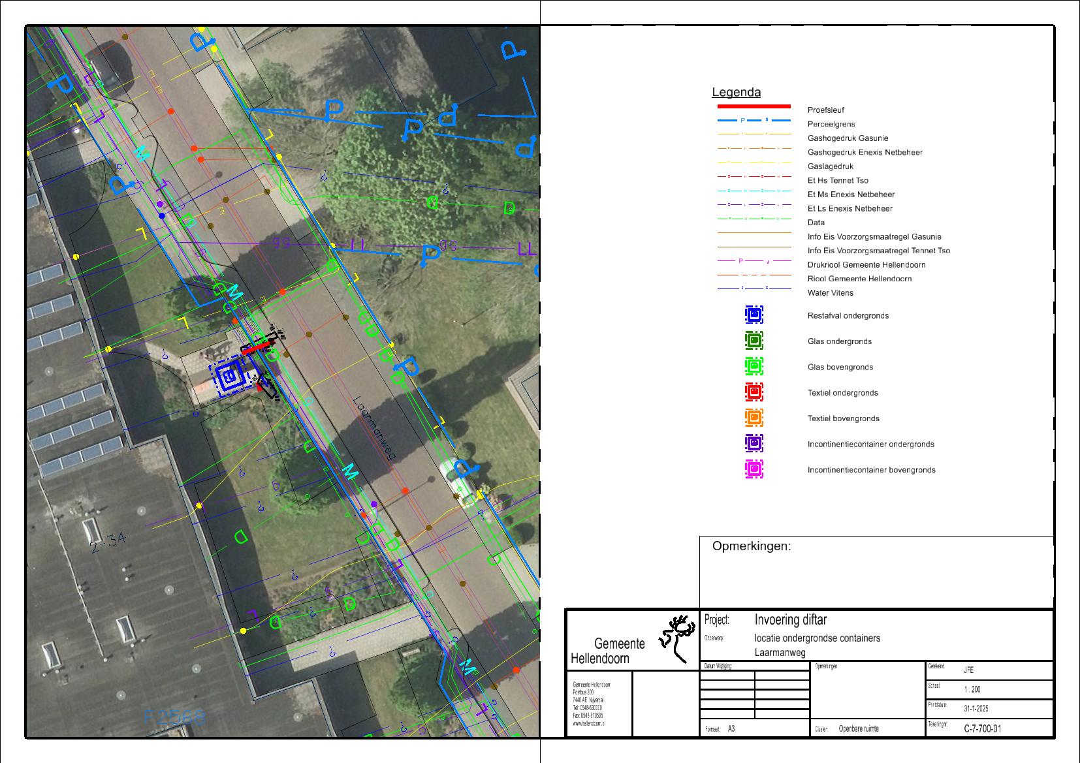The image size is (1080, 763).
Task: Pick the purple Incontinentiecontainer ondergronds icon
Action: click(754, 444)
